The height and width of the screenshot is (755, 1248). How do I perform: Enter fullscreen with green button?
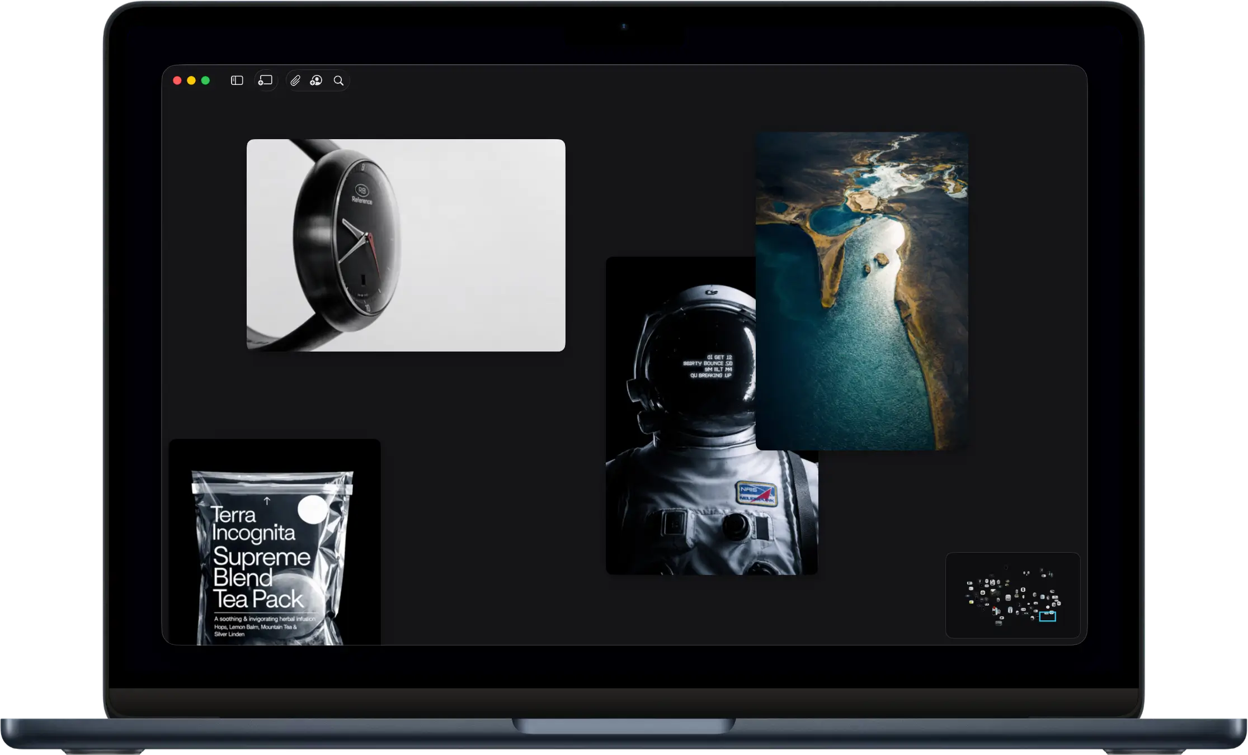[205, 80]
